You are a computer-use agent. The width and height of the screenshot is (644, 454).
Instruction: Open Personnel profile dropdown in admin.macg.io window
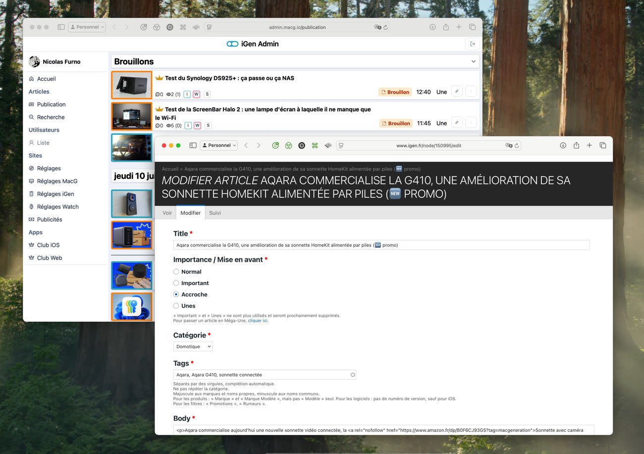click(x=87, y=27)
